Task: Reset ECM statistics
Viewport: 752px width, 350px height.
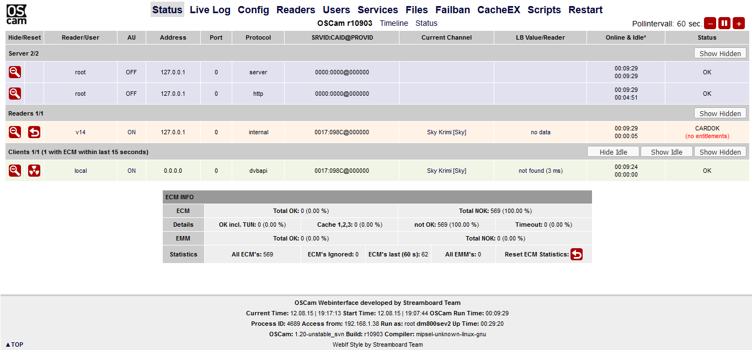Action: 577,254
